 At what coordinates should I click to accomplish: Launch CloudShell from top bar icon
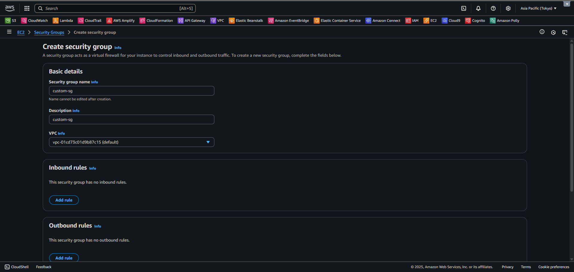point(464,8)
